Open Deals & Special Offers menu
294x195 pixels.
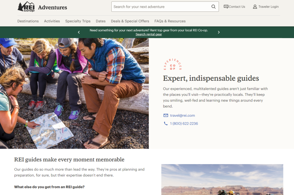tap(130, 21)
